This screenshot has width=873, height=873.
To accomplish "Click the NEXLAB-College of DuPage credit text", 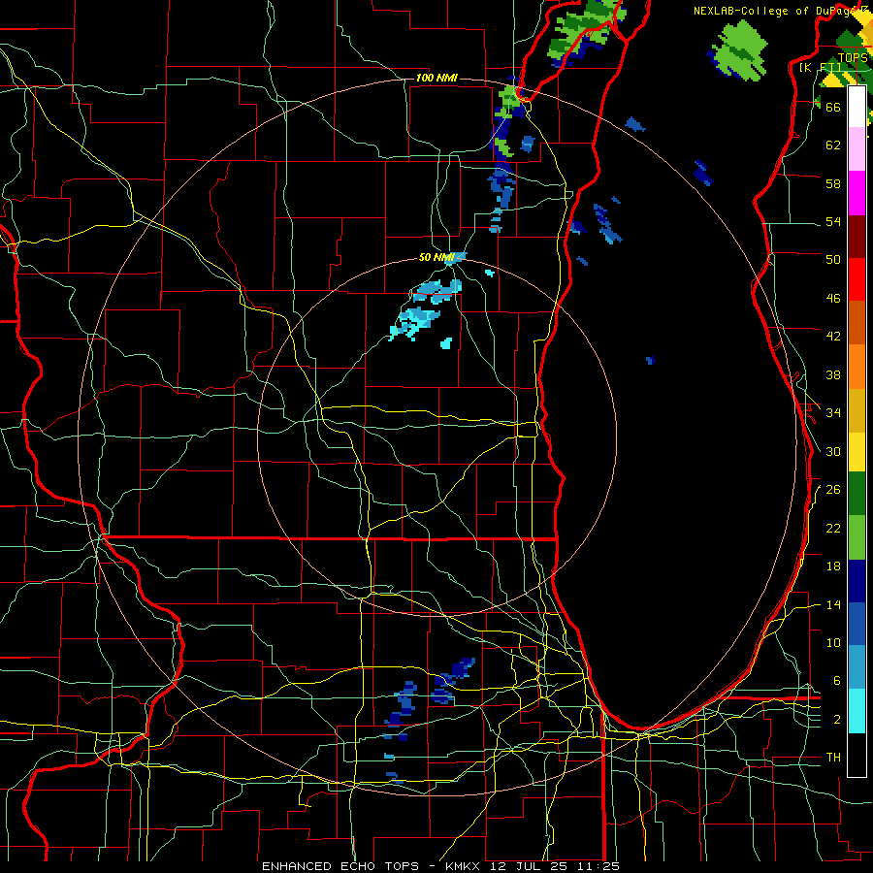I will pos(783,11).
